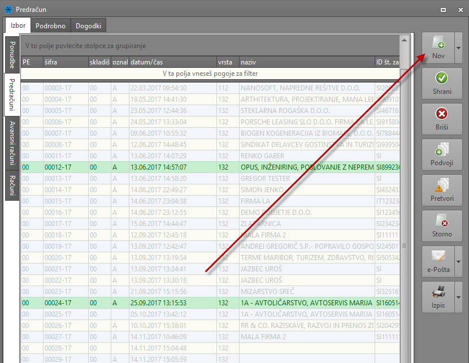469x363 pixels.
Task: Select the Ponudbe vertical tab
Action: (12, 55)
